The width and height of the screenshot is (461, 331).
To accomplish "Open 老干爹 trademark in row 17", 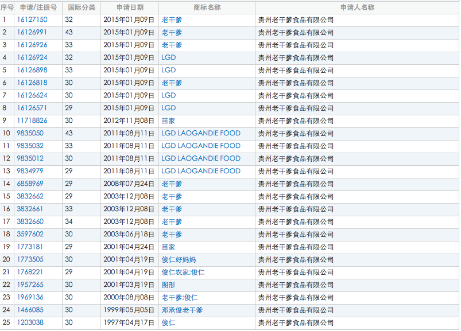I will click(172, 222).
